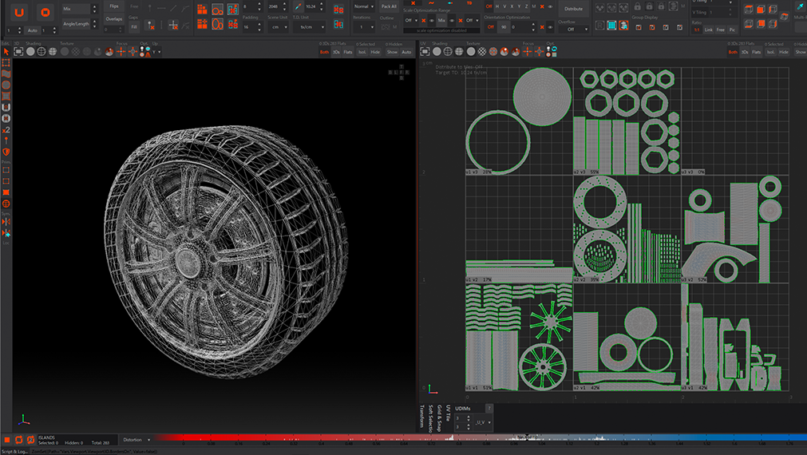
Task: Open the Overflow Off dropdown
Action: pyautogui.click(x=574, y=30)
